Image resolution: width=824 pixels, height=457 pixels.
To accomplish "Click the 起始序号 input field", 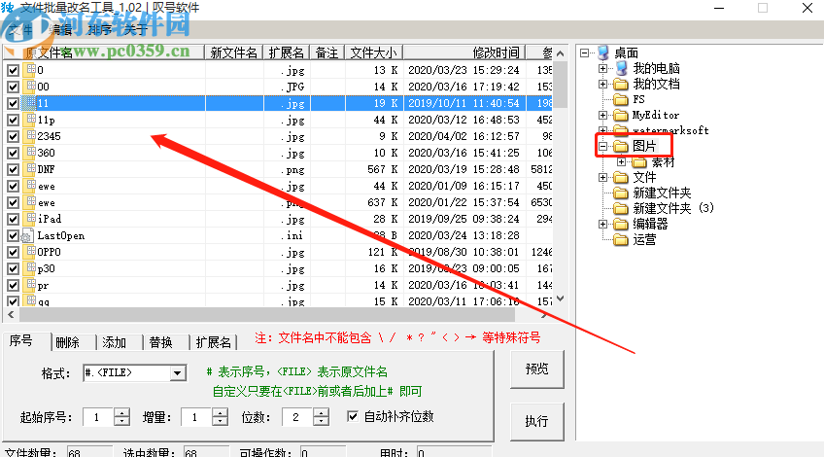I will [x=98, y=417].
